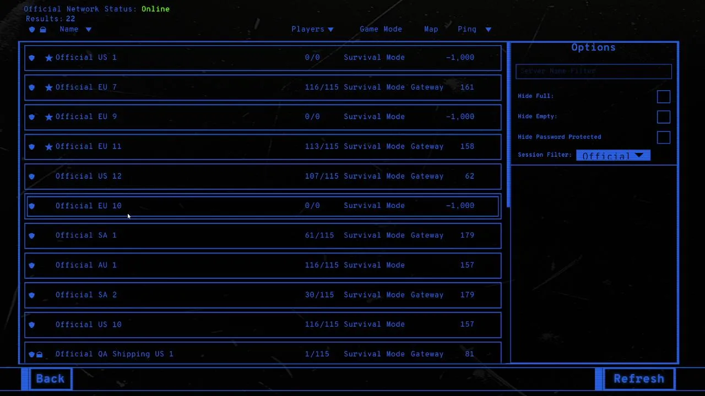Select the Official US 10 server row
The width and height of the screenshot is (705, 396).
tap(263, 325)
